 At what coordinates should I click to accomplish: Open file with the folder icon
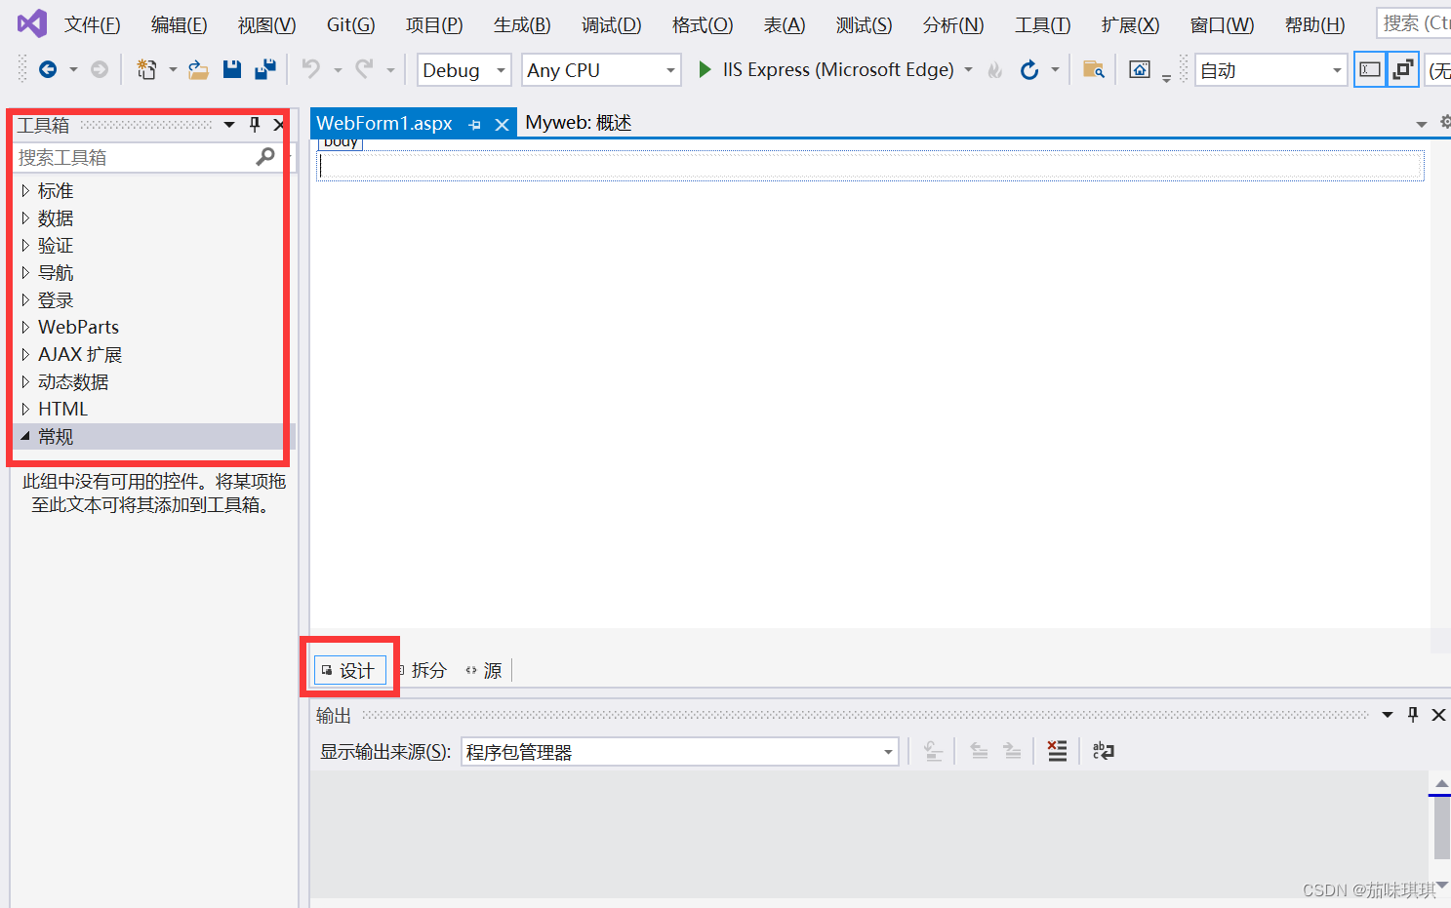tap(199, 69)
